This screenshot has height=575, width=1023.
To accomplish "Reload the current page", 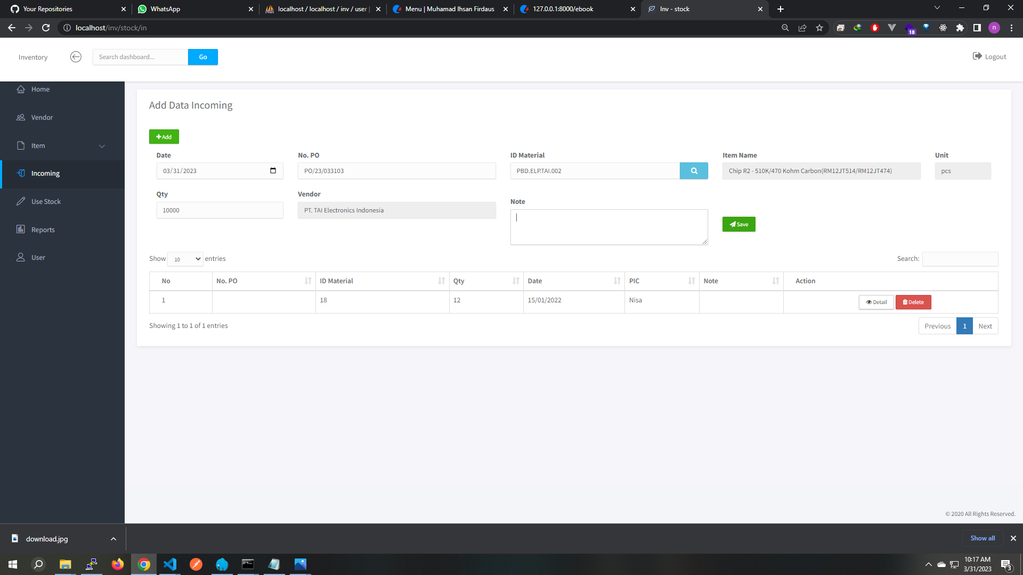I will (x=46, y=28).
